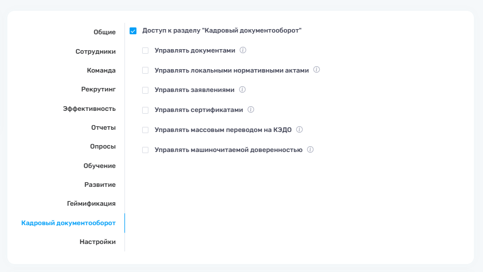
Task: Open the "Настройки" tab
Action: click(98, 242)
